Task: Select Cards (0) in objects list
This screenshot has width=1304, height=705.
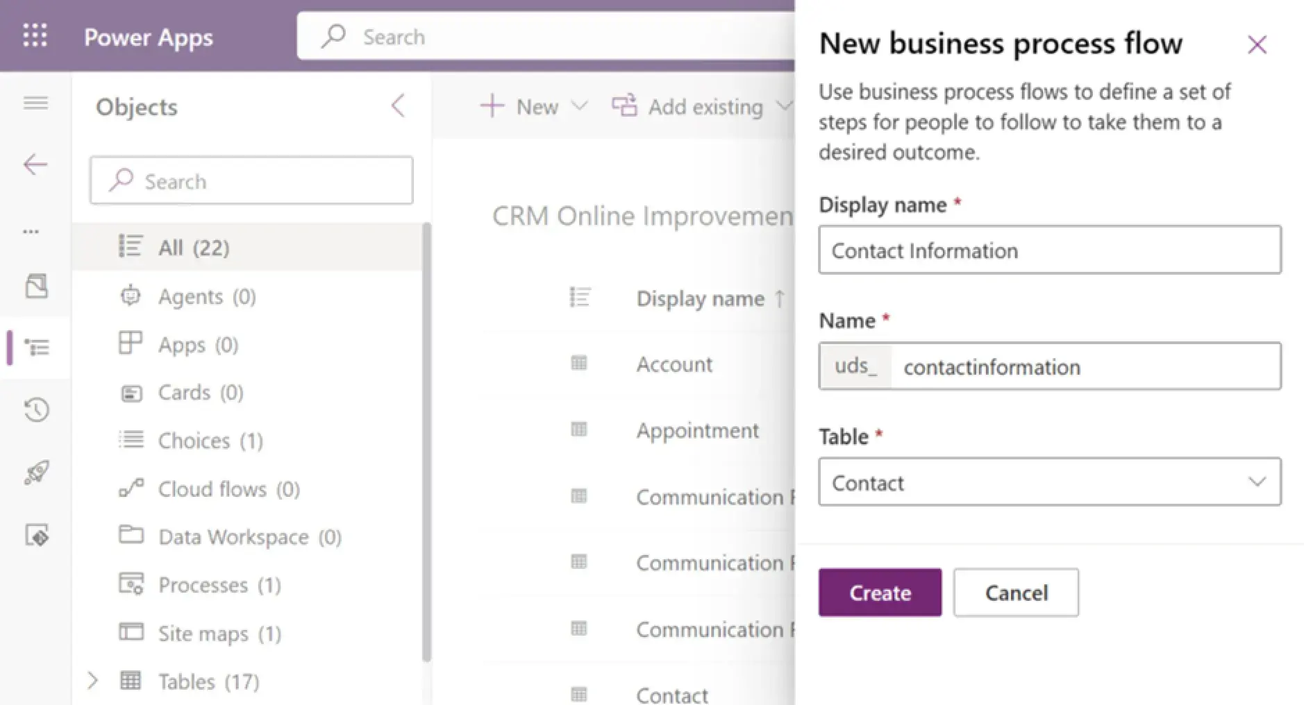Action: click(x=247, y=392)
